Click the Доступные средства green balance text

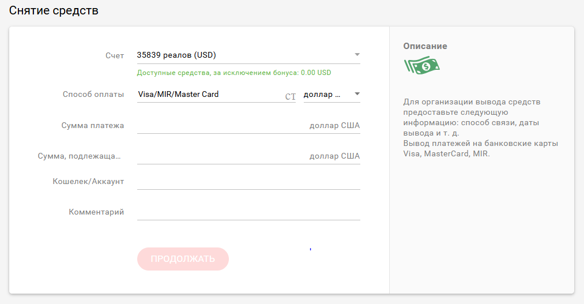tap(234, 73)
